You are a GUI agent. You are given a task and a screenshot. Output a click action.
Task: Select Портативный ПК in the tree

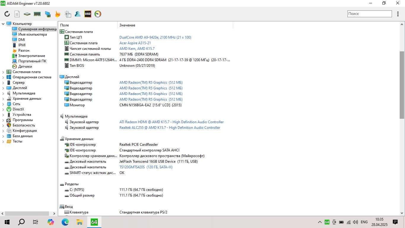(x=32, y=61)
